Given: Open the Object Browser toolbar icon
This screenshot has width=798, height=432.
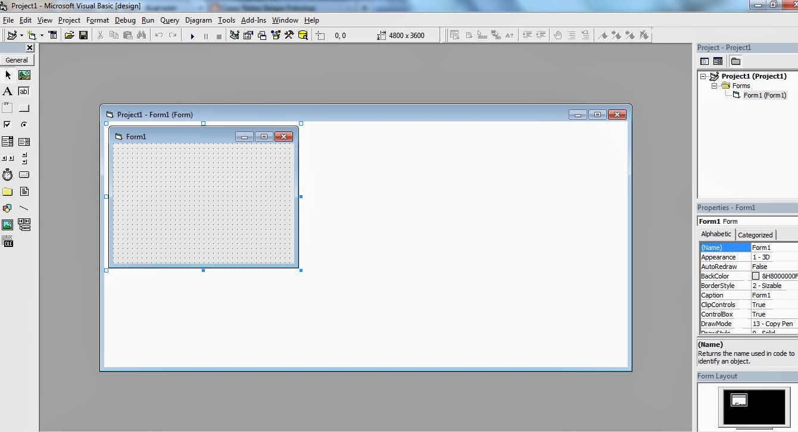Looking at the screenshot, I should (276, 36).
